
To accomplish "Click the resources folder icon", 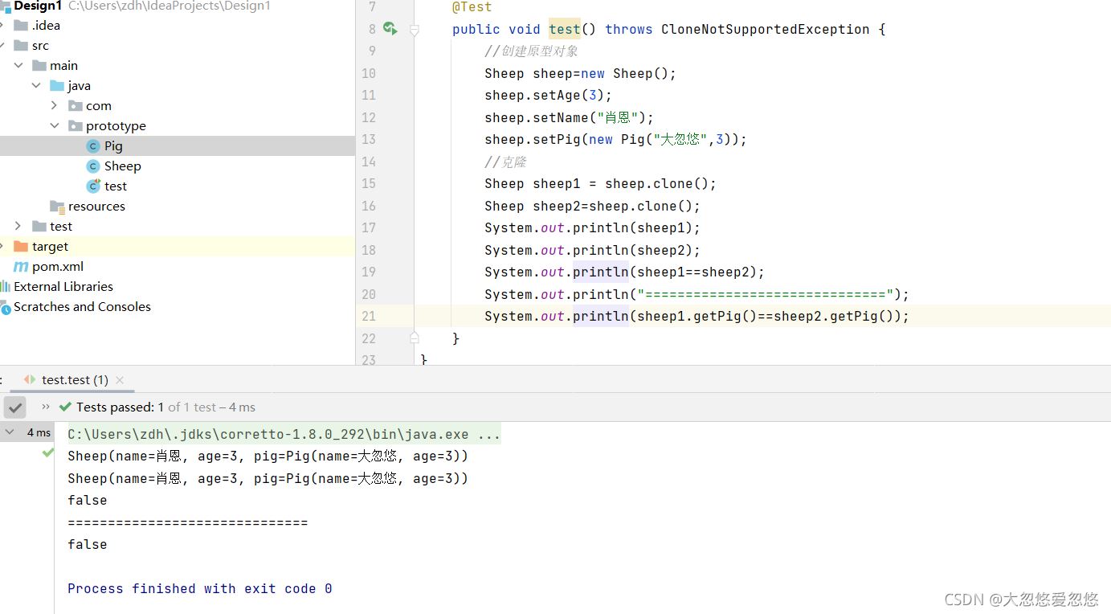I will pos(57,207).
